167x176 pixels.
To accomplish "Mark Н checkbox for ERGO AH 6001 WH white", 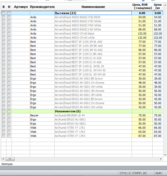I will click(x=9, y=107).
